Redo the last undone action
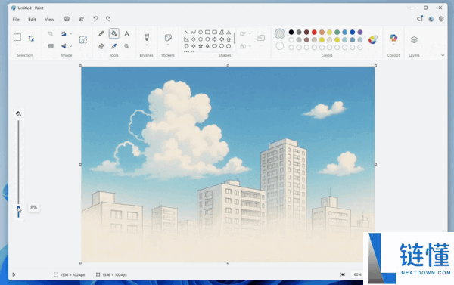This screenshot has height=285, width=454. tap(108, 19)
